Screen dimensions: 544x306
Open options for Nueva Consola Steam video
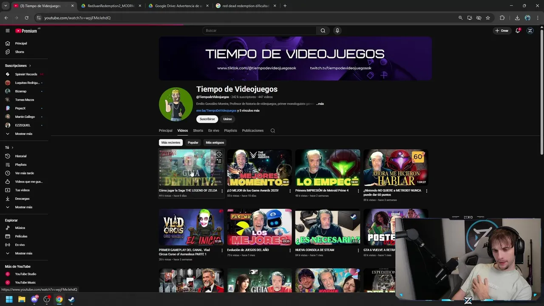pos(358,250)
